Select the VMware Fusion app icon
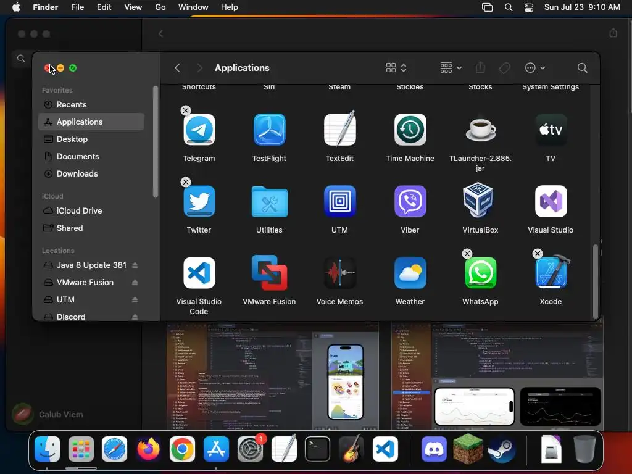This screenshot has height=474, width=632. 269,272
